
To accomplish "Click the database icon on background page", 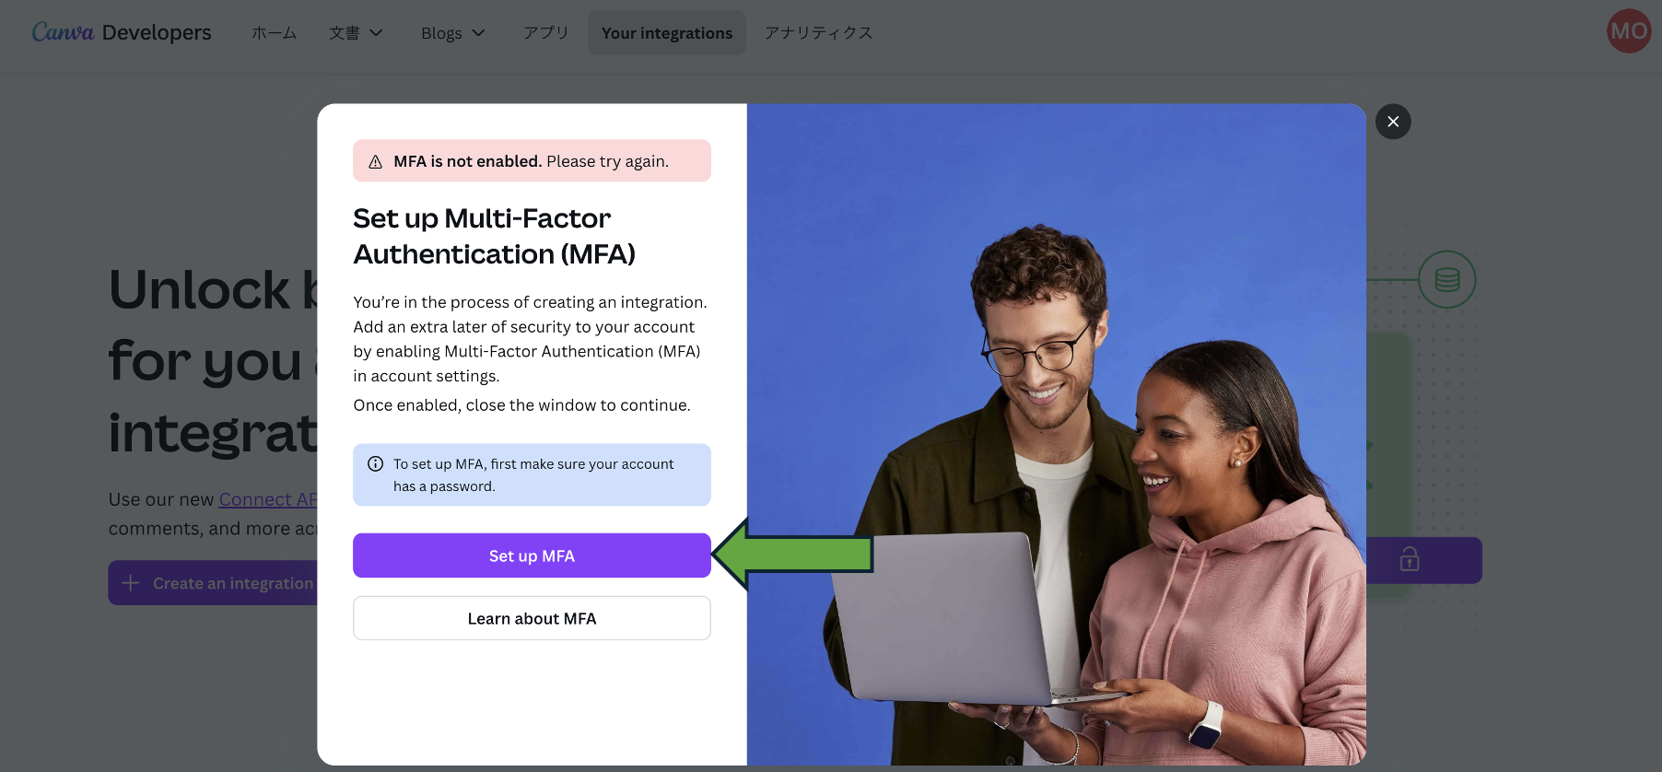I will coord(1446,279).
